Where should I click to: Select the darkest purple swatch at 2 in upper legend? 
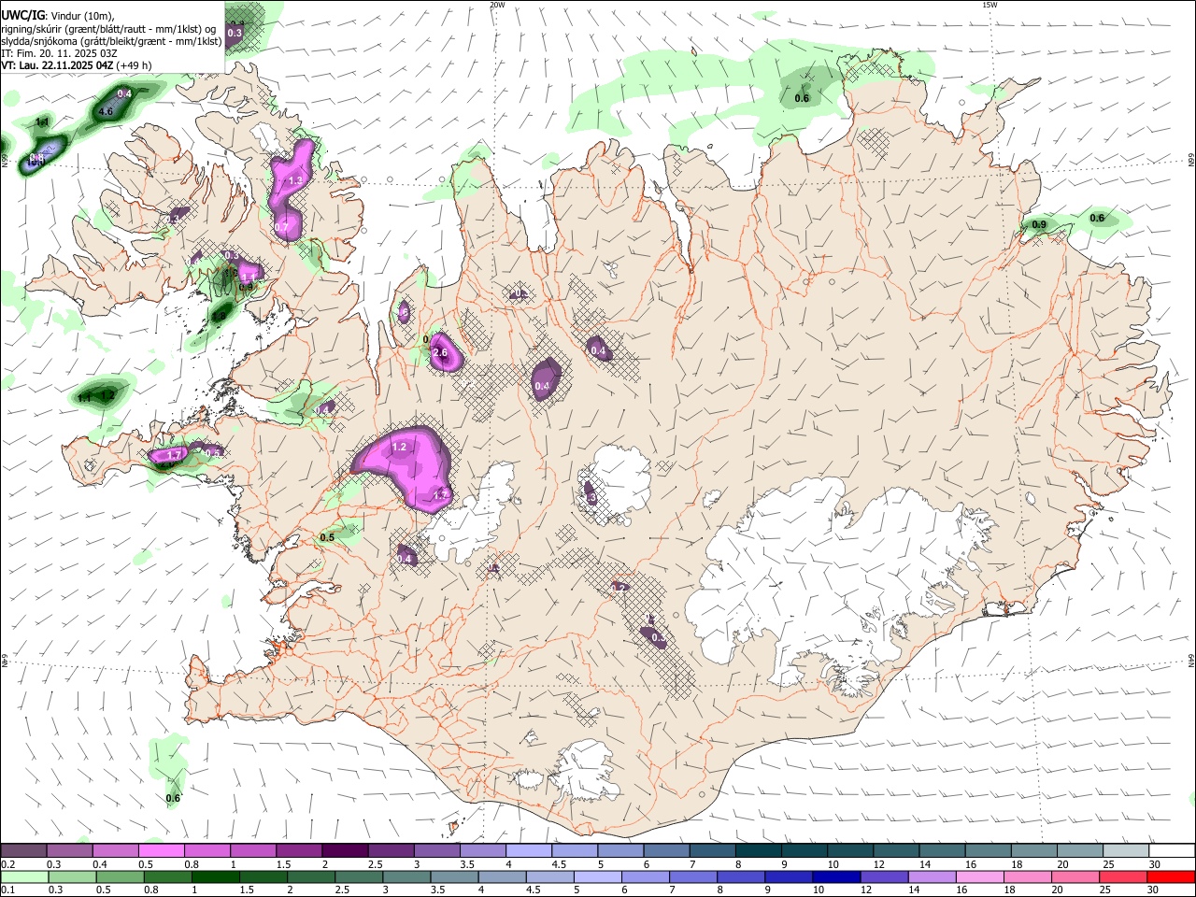pyautogui.click(x=345, y=850)
